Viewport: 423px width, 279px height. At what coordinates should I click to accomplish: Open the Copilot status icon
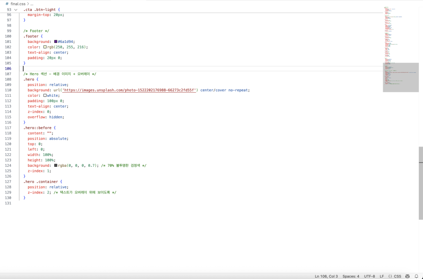(407, 276)
